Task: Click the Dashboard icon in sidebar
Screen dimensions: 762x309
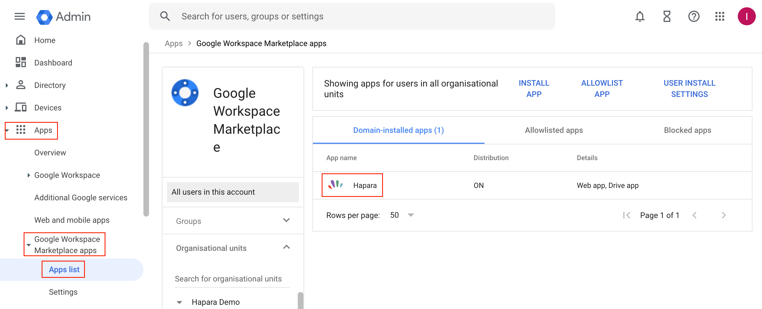Action: 21,62
